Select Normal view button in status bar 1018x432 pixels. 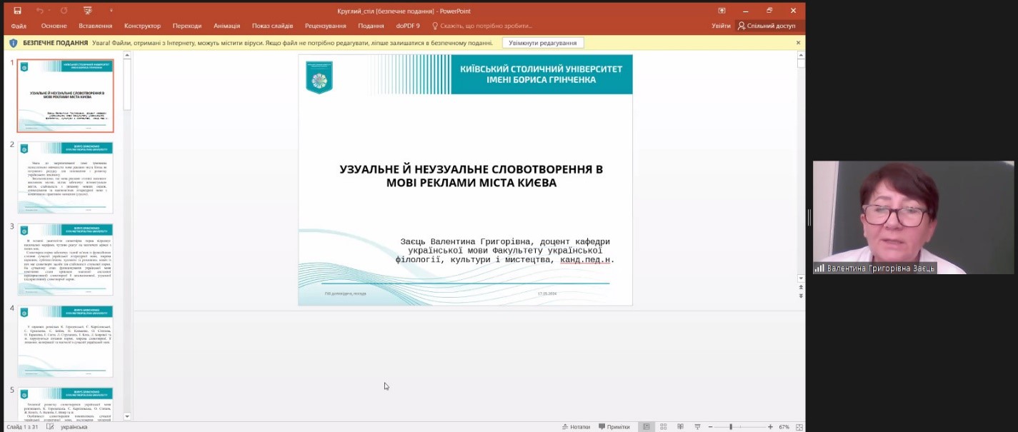[x=646, y=426]
